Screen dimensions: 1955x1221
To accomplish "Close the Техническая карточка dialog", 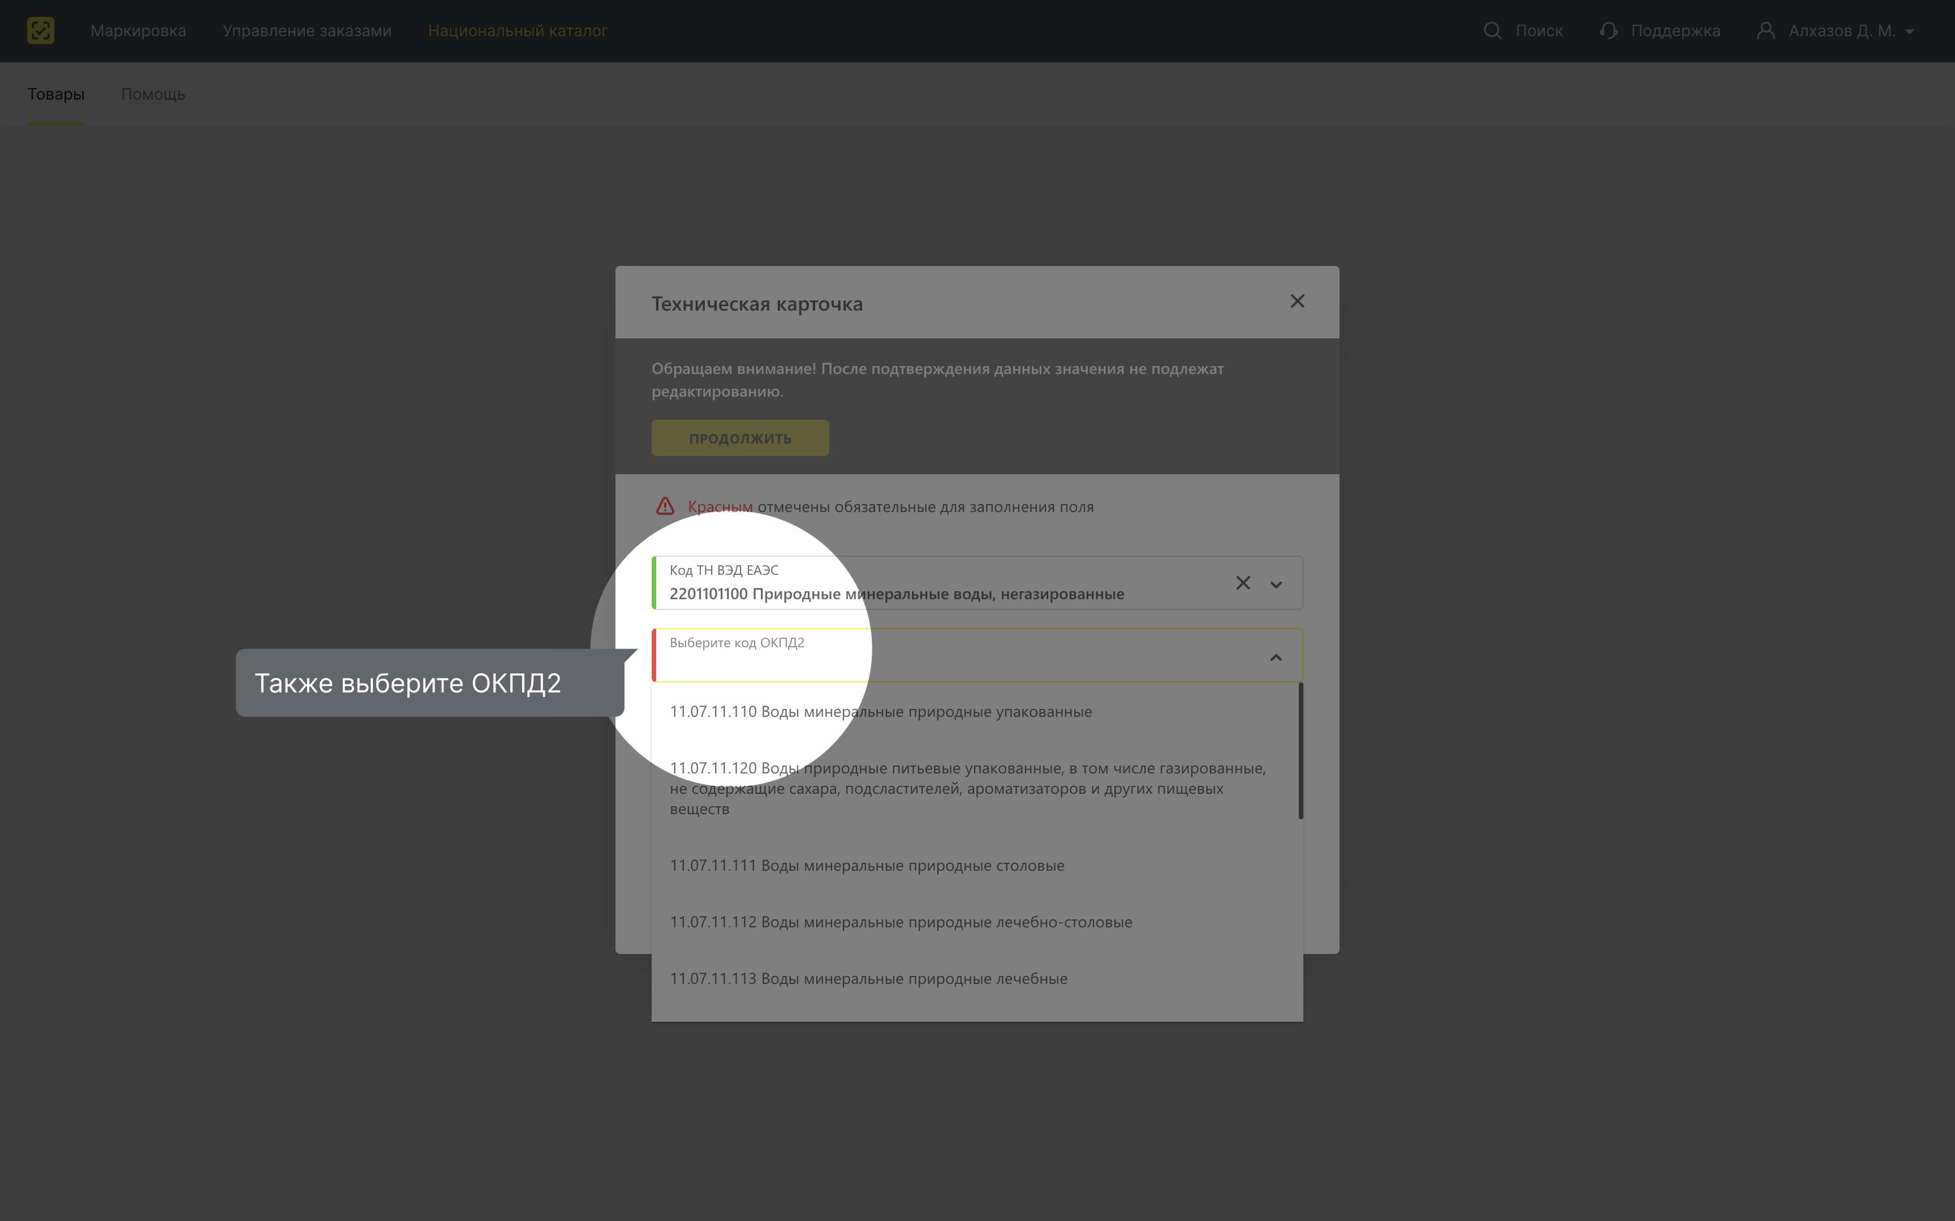I will pos(1297,301).
